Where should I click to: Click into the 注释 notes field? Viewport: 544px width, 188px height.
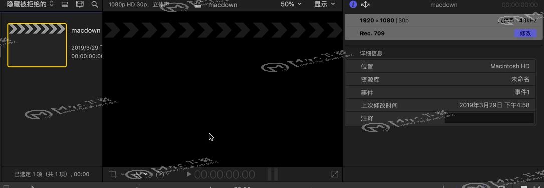(x=489, y=118)
